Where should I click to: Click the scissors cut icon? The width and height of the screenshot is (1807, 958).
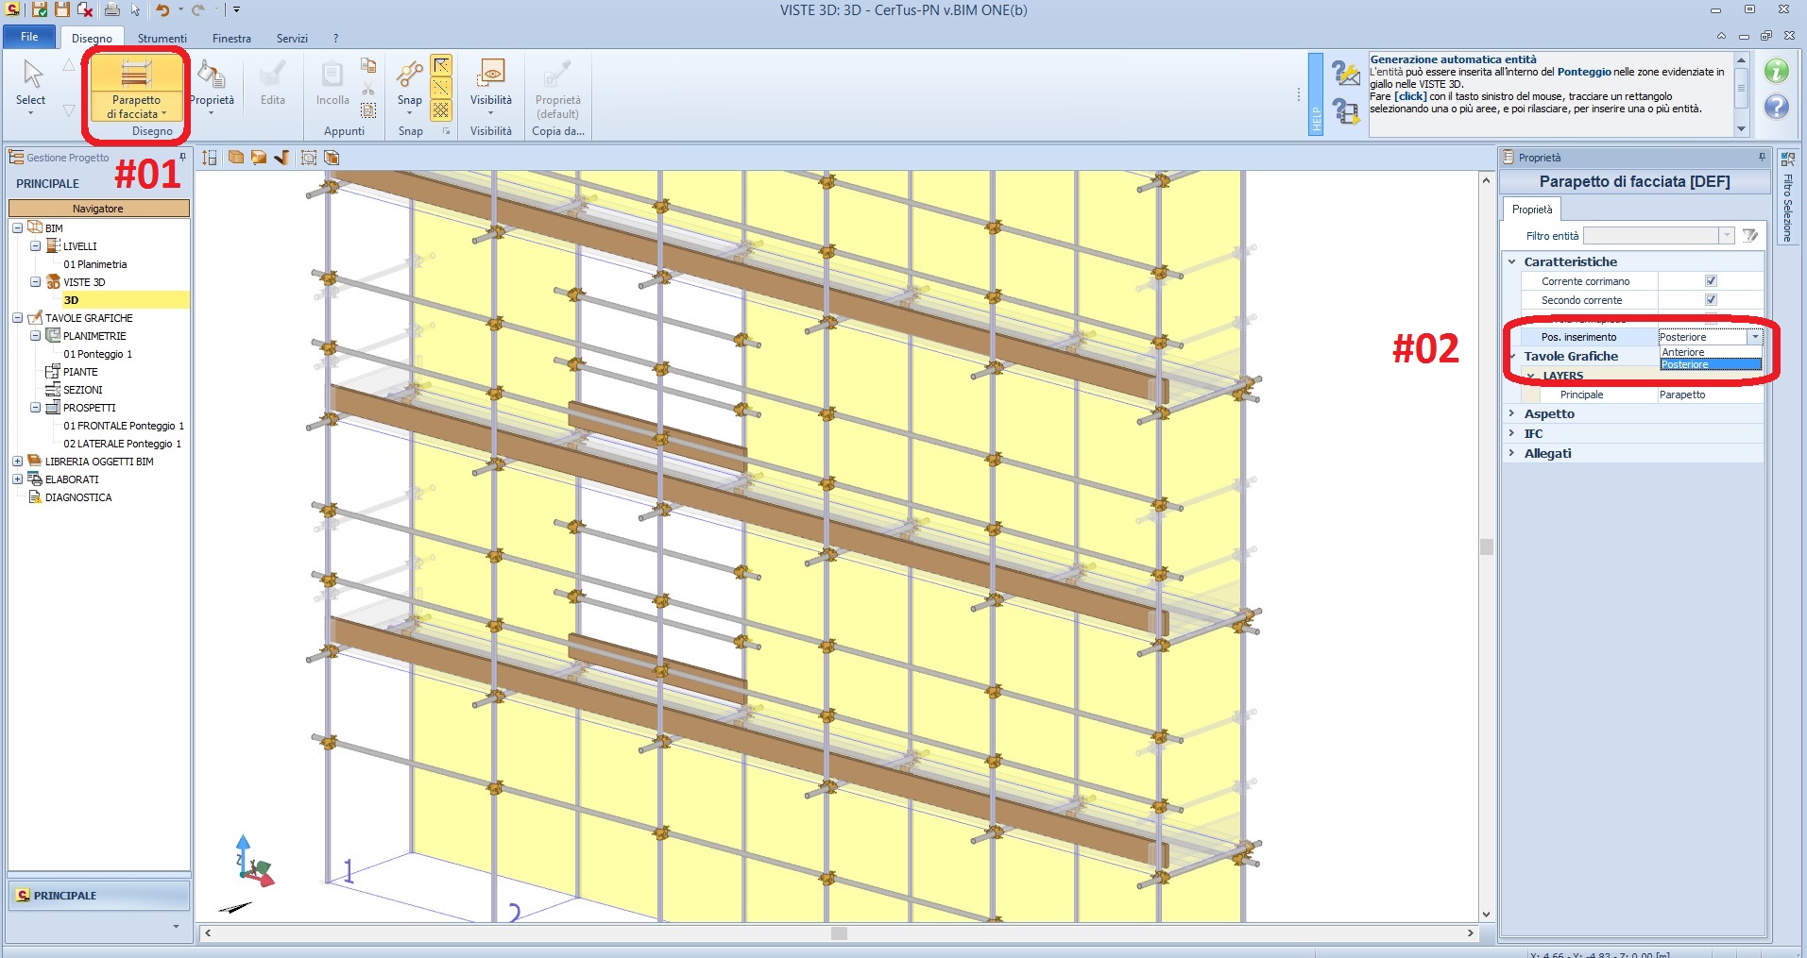[x=368, y=88]
